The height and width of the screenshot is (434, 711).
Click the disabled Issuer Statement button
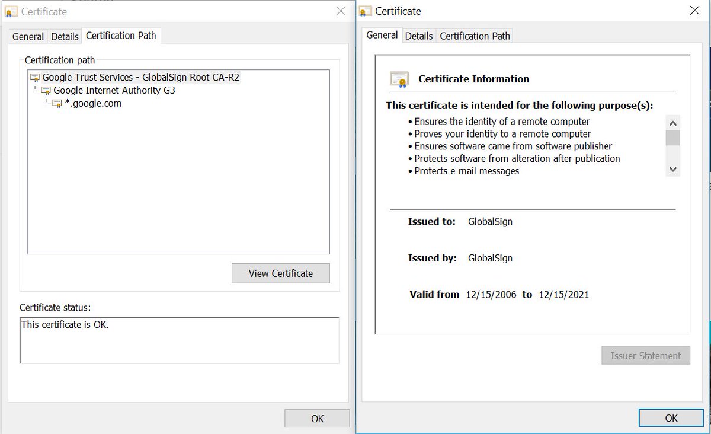646,356
